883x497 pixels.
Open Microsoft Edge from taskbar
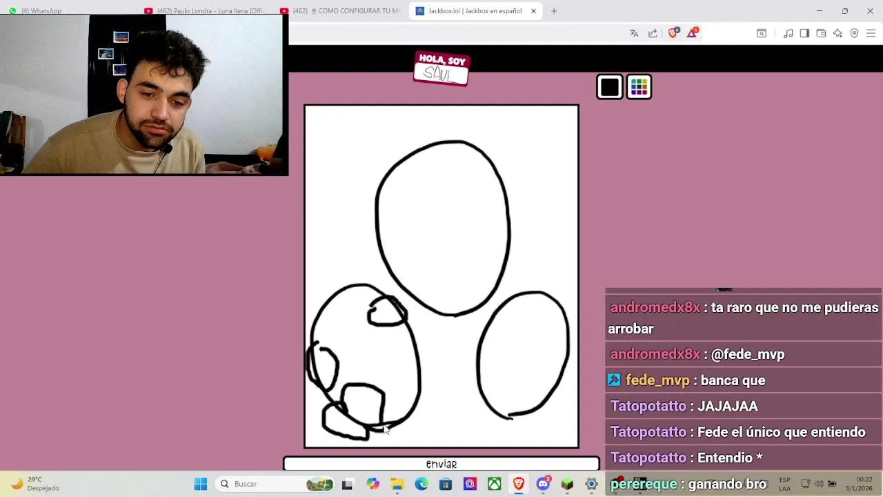click(421, 484)
